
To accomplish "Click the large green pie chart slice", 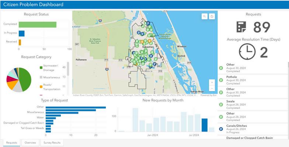I will (x=26, y=79).
